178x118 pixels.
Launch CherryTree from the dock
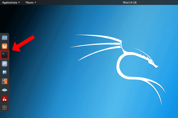[x=4, y=99]
